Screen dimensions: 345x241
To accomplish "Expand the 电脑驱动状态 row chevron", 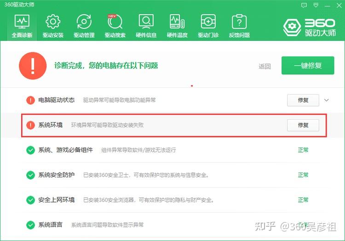I will pyautogui.click(x=327, y=100).
